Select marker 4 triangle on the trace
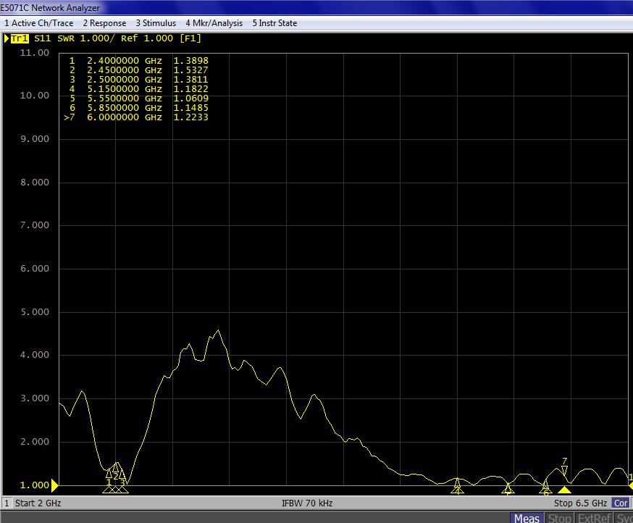Screen dimensions: 633x523 [x=458, y=482]
